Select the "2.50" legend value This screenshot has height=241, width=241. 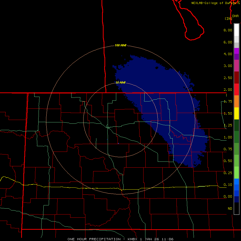(x=228, y=78)
